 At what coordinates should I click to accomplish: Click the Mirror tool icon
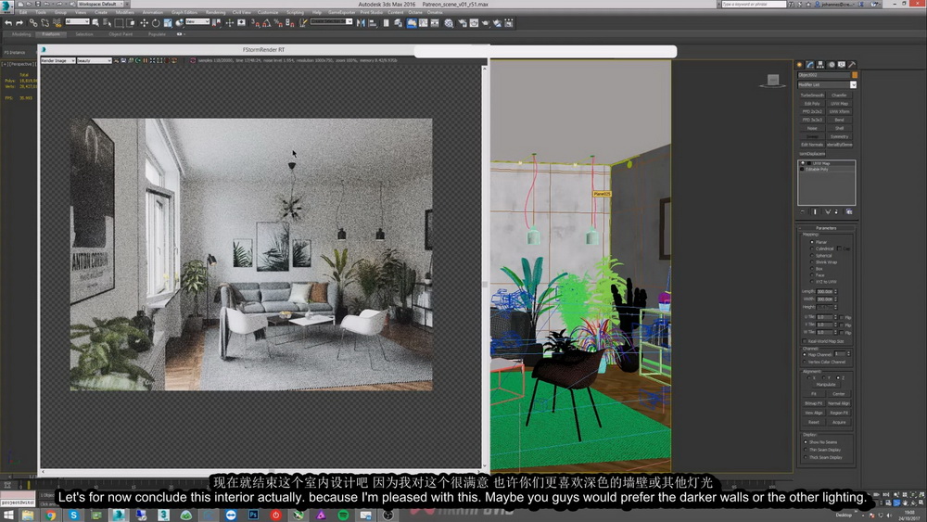[361, 23]
